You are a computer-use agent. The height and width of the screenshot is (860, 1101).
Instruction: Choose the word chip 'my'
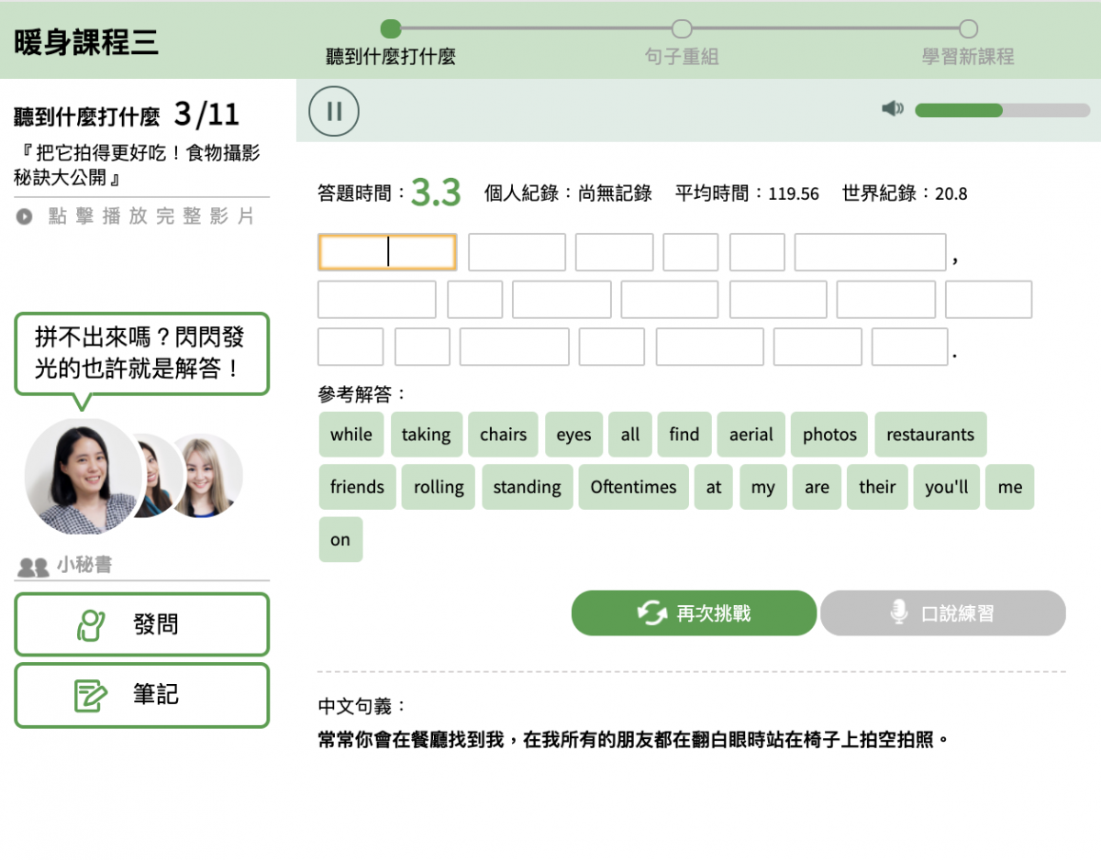pos(762,487)
